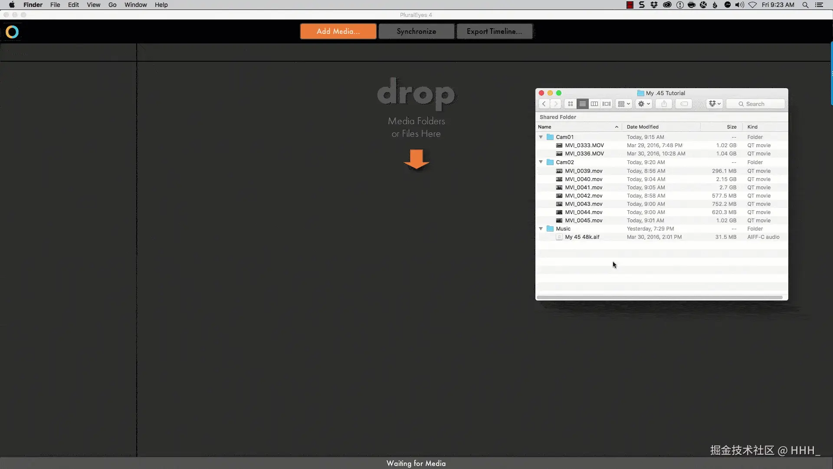This screenshot has height=469, width=833.
Task: Click the Synchronize button
Action: tap(416, 31)
